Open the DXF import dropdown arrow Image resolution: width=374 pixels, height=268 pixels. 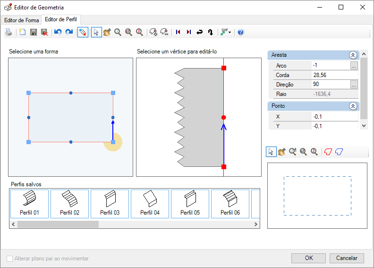tap(229, 33)
